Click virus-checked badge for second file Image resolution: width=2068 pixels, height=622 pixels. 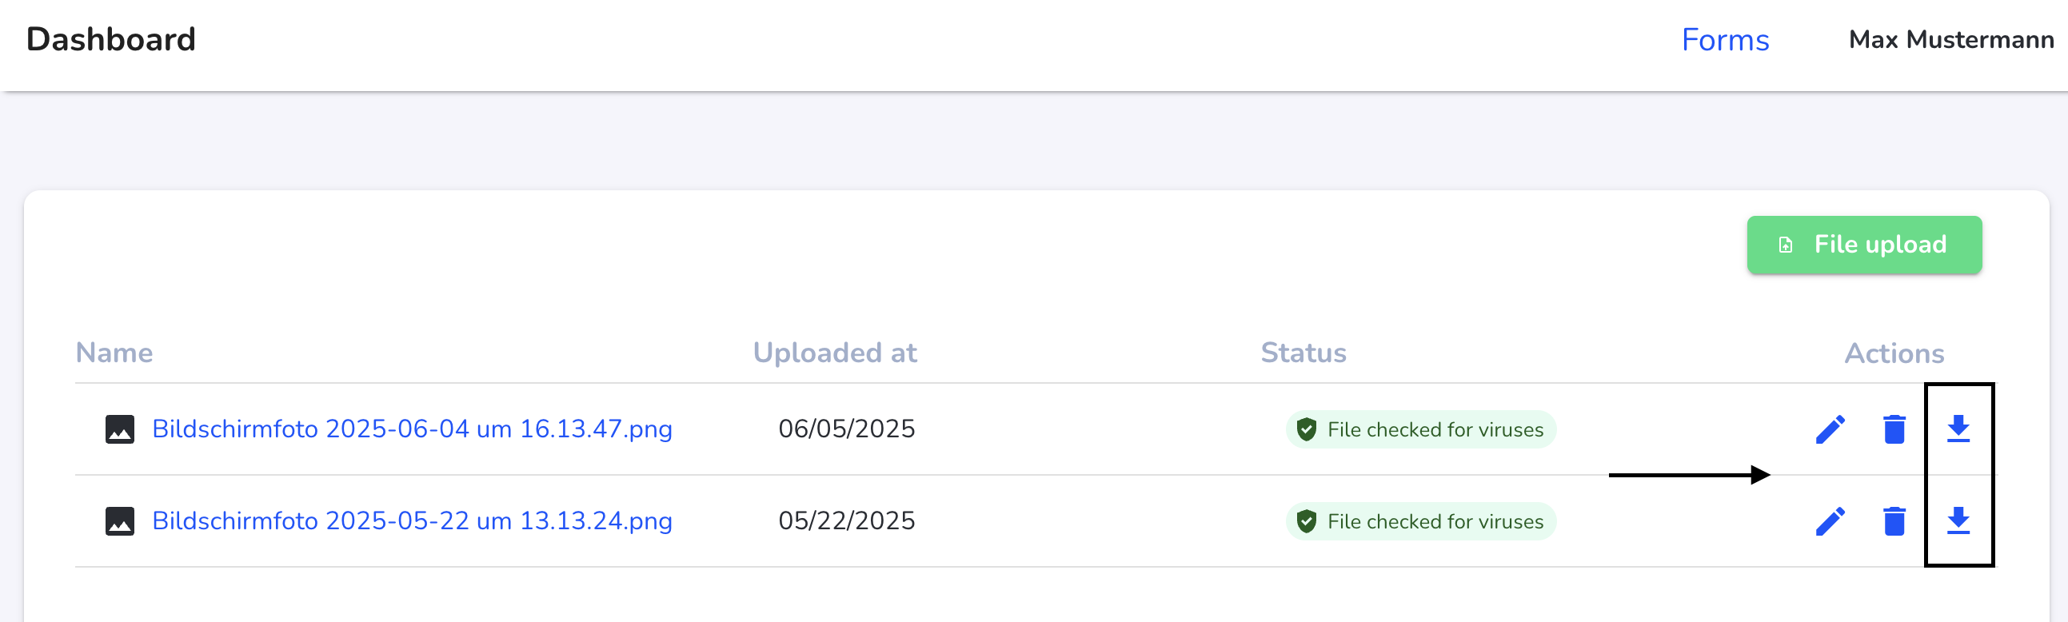click(1420, 521)
